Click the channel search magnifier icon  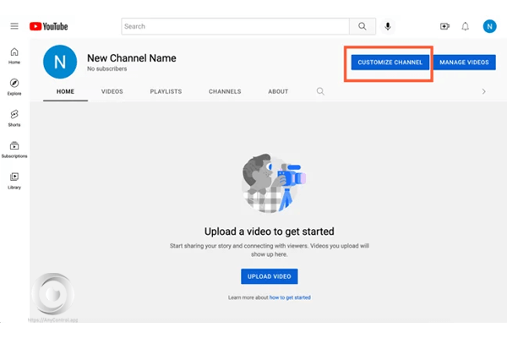click(x=320, y=91)
